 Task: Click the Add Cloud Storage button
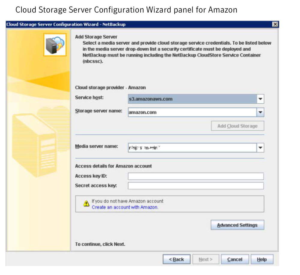tap(237, 126)
